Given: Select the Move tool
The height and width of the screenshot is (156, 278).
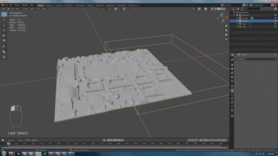Looking at the screenshot, I should click(4, 25).
